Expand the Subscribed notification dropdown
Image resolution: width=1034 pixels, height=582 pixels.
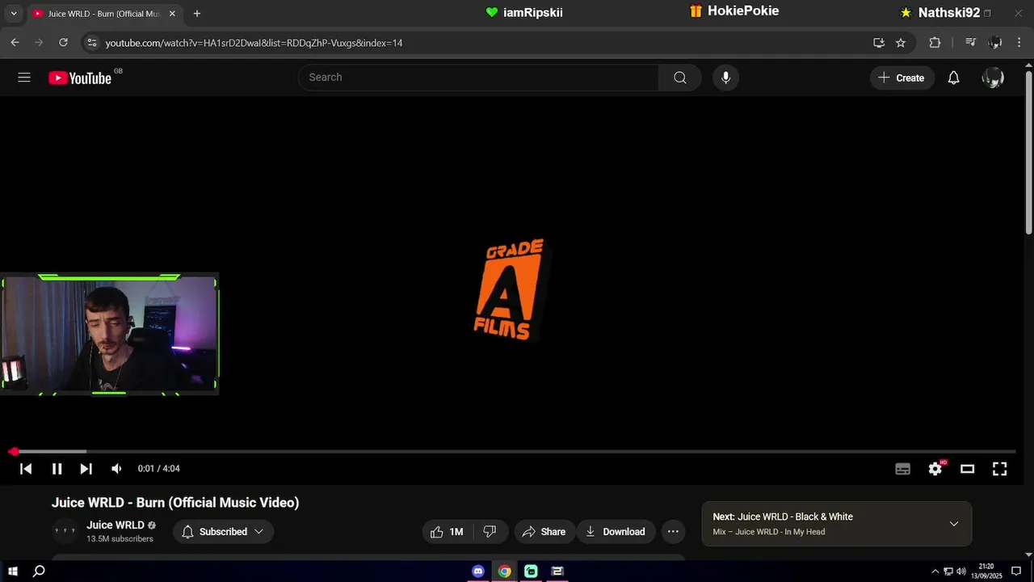point(223,532)
